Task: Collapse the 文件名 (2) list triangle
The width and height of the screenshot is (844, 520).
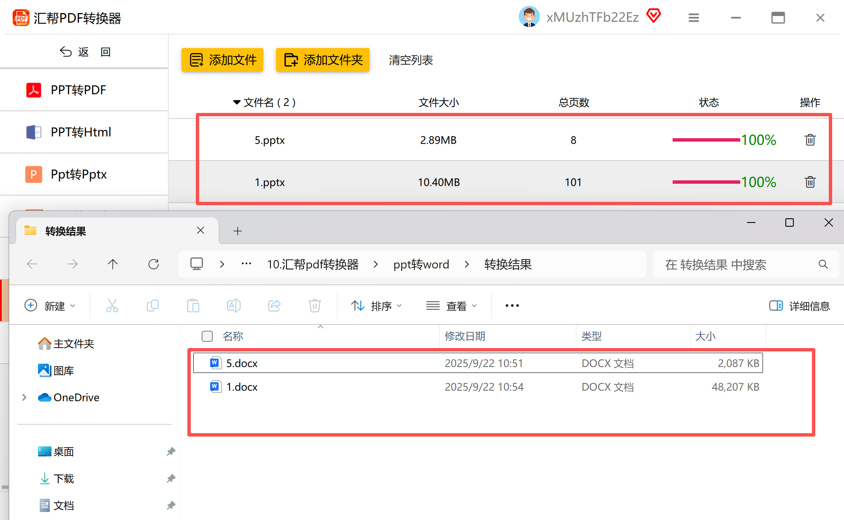Action: pos(237,102)
